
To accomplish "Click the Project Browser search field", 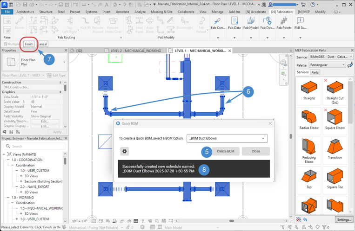I will coord(34,146).
